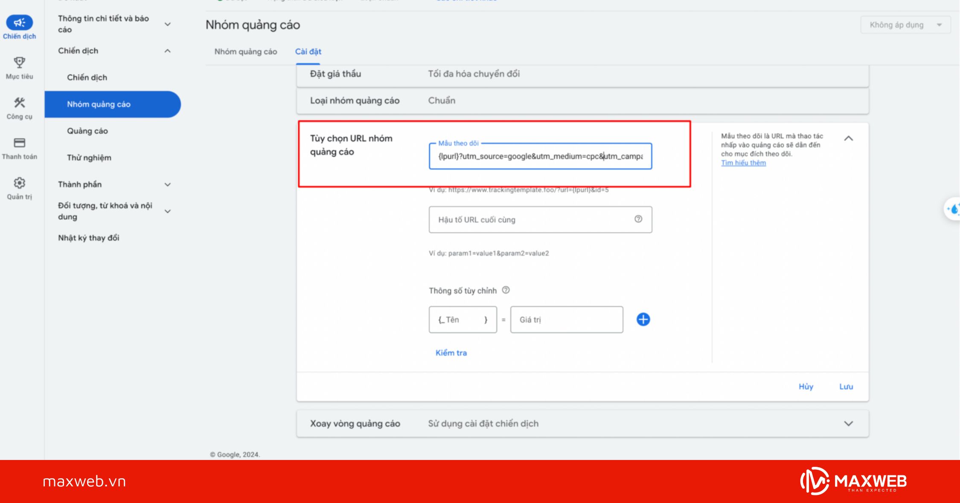Collapse the tracking template info panel
Viewport: 960px width, 503px height.
coord(849,138)
